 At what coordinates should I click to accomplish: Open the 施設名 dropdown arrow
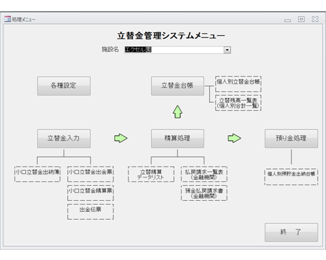point(227,50)
